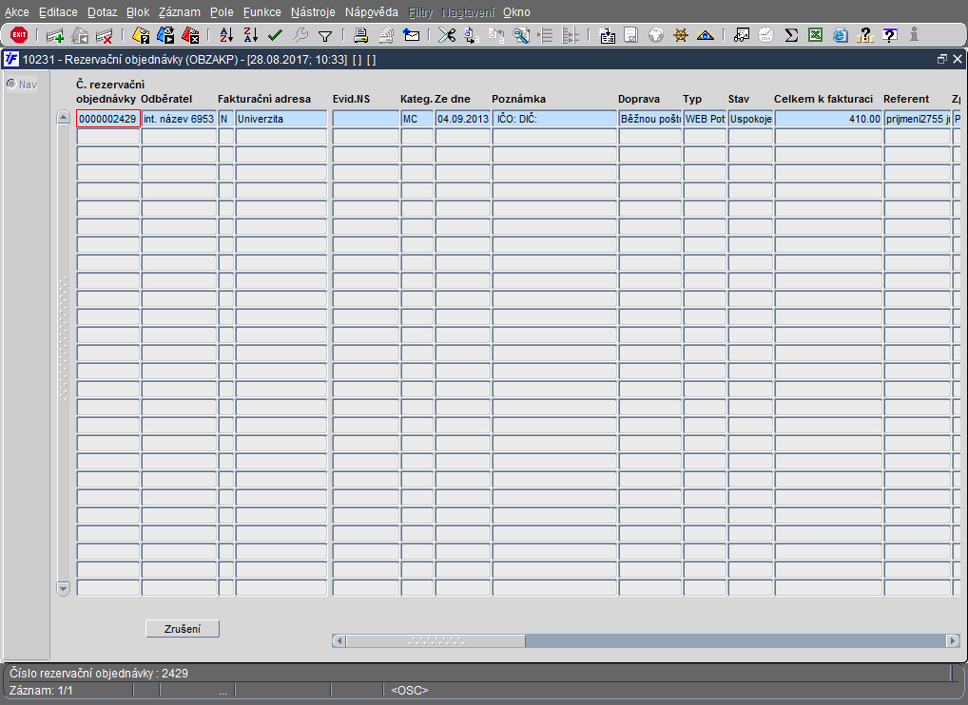This screenshot has width=968, height=705.
Task: Open the Pole menu
Action: click(222, 12)
